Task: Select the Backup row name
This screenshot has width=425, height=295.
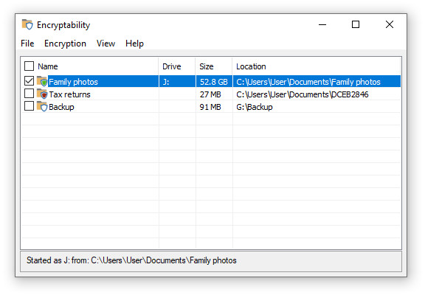Action: [61, 107]
